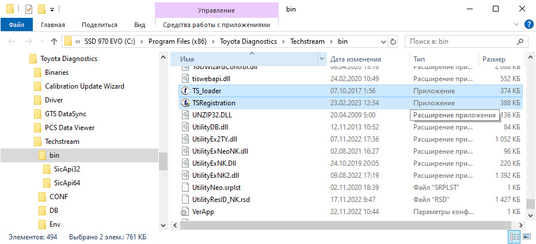Click the TSRegistration application icon
The height and width of the screenshot is (244, 536).
185,103
